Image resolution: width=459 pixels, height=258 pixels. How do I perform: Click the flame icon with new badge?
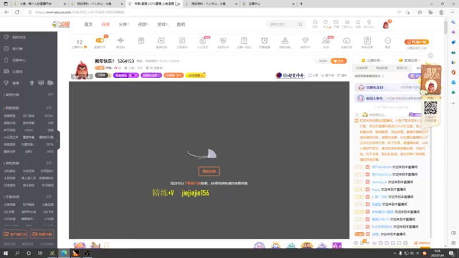pyautogui.click(x=203, y=40)
